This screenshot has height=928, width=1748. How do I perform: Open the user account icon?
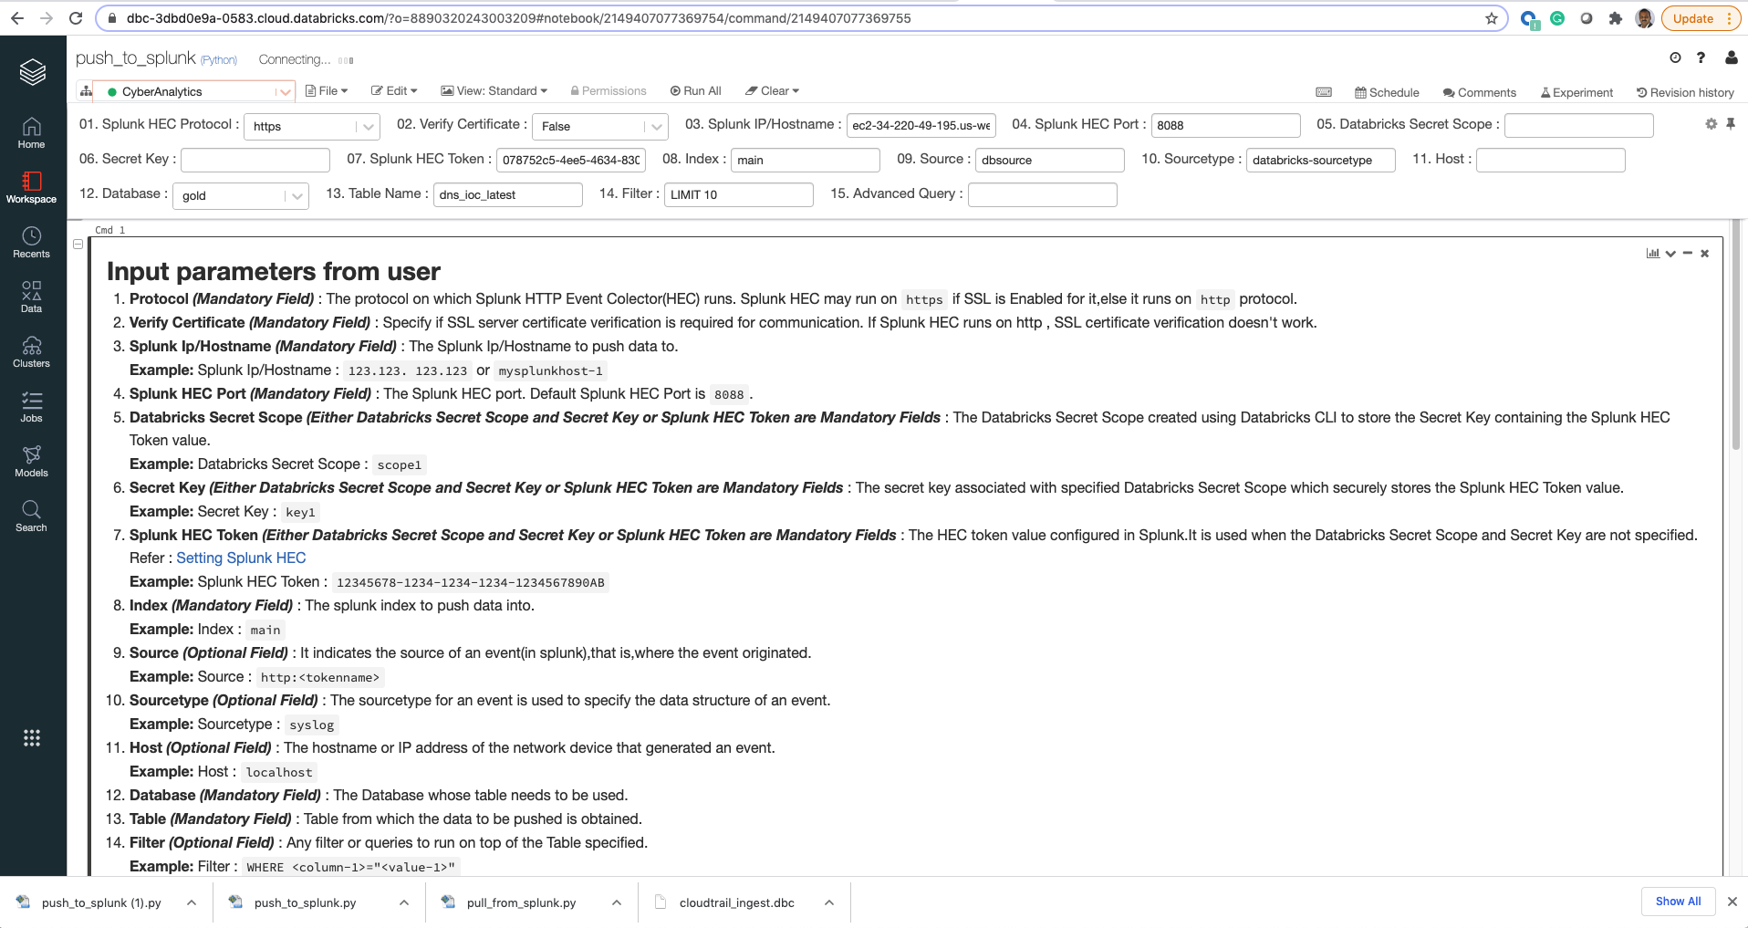1732,57
